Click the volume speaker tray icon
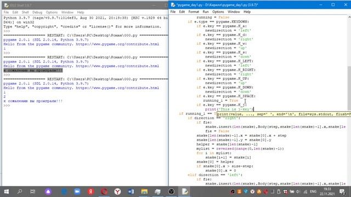The height and width of the screenshot is (197, 351). click(298, 192)
